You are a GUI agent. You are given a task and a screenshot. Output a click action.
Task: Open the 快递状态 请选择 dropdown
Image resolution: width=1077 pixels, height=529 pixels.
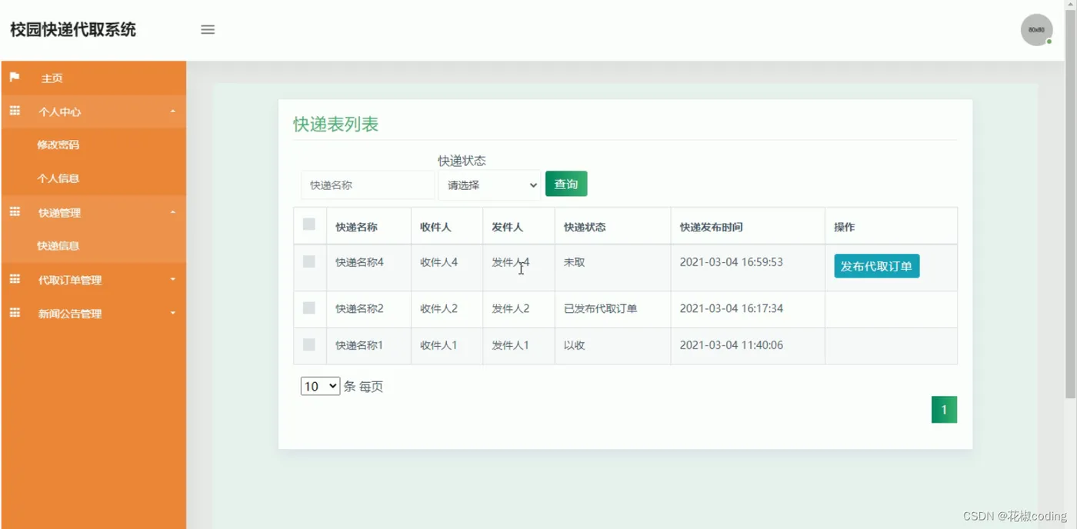490,185
